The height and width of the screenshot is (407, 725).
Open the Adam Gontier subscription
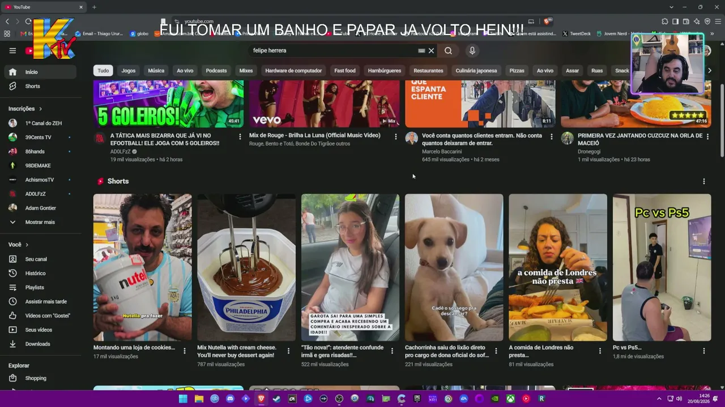point(40,208)
